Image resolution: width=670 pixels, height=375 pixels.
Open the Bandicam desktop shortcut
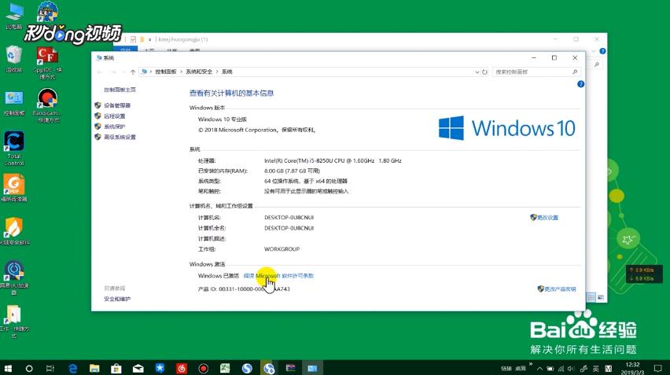pyautogui.click(x=47, y=102)
